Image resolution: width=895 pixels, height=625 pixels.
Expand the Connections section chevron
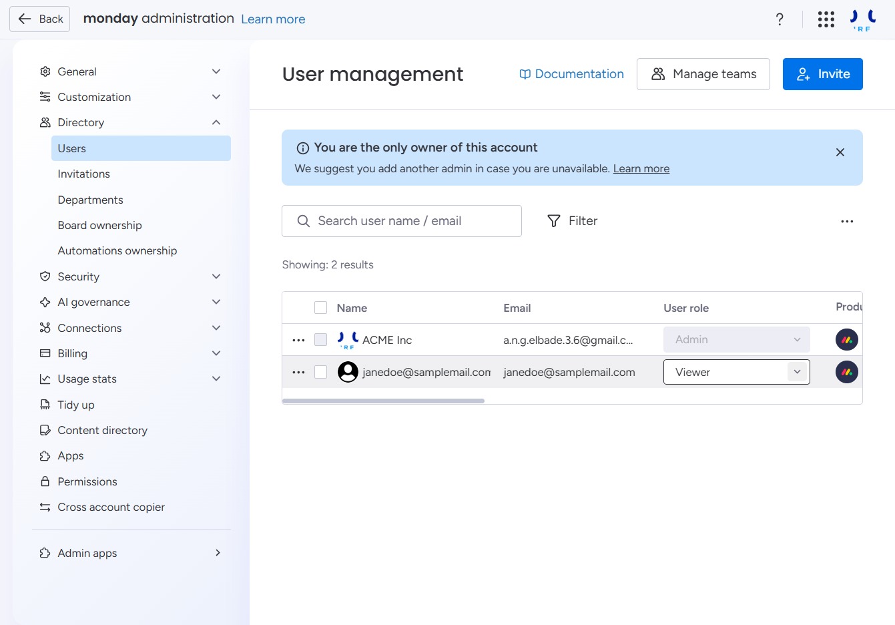216,328
